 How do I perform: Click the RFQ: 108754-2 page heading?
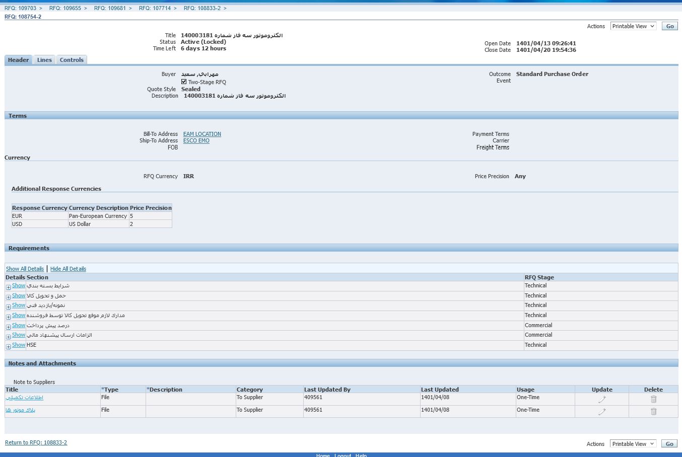tap(23, 17)
